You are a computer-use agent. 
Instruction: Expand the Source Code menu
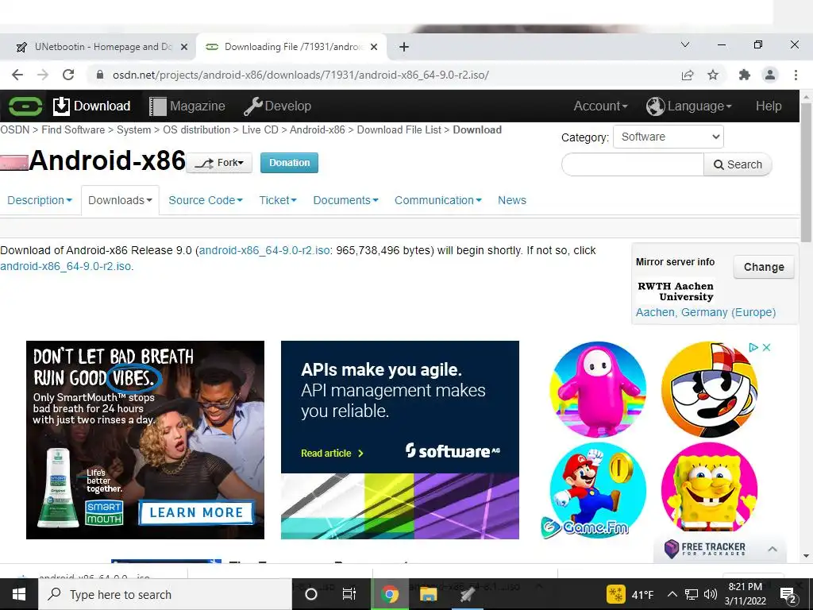pos(206,200)
